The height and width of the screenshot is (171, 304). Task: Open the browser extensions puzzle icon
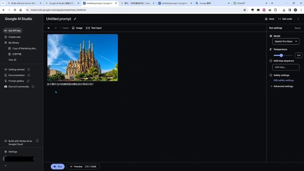(x=275, y=10)
